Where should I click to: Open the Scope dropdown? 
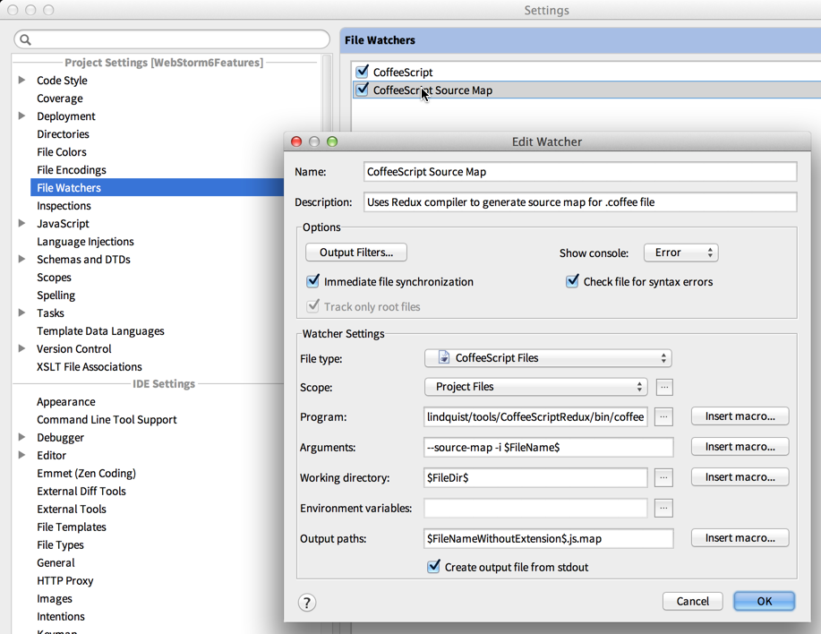tap(535, 387)
